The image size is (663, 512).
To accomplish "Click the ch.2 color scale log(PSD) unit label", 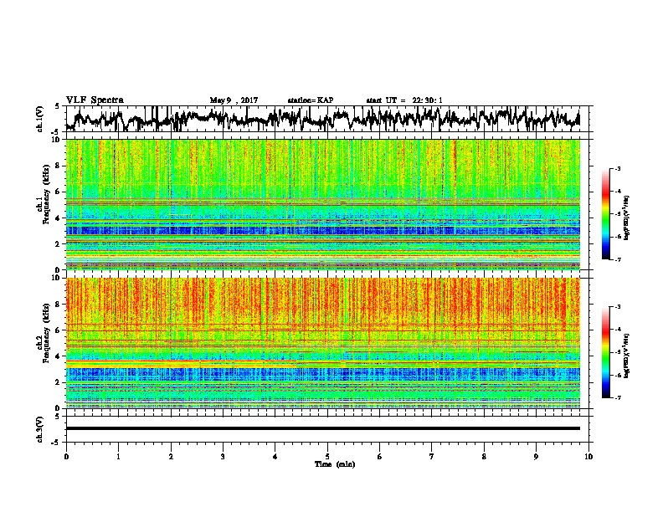I will [627, 356].
